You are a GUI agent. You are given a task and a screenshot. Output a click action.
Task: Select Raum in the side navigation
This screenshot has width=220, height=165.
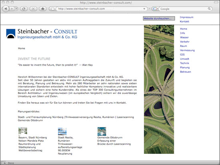pos(183,46)
